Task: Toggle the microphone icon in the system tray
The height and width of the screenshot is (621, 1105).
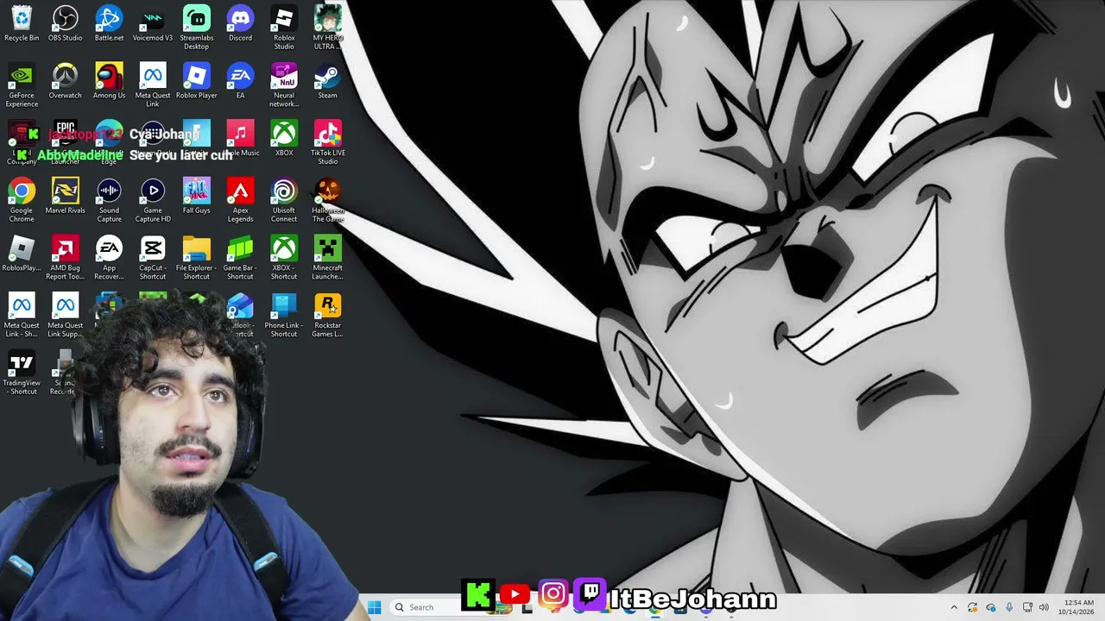Action: 1009,607
